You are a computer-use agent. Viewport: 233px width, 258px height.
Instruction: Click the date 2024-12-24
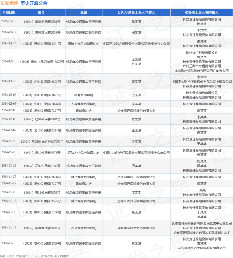click(x=9, y=43)
